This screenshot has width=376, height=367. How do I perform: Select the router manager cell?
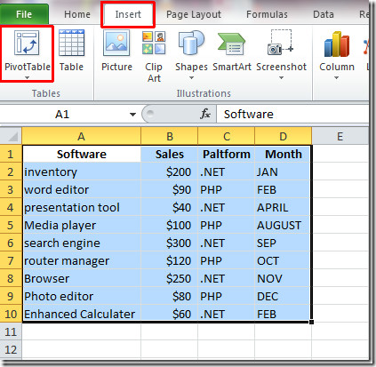(x=82, y=260)
